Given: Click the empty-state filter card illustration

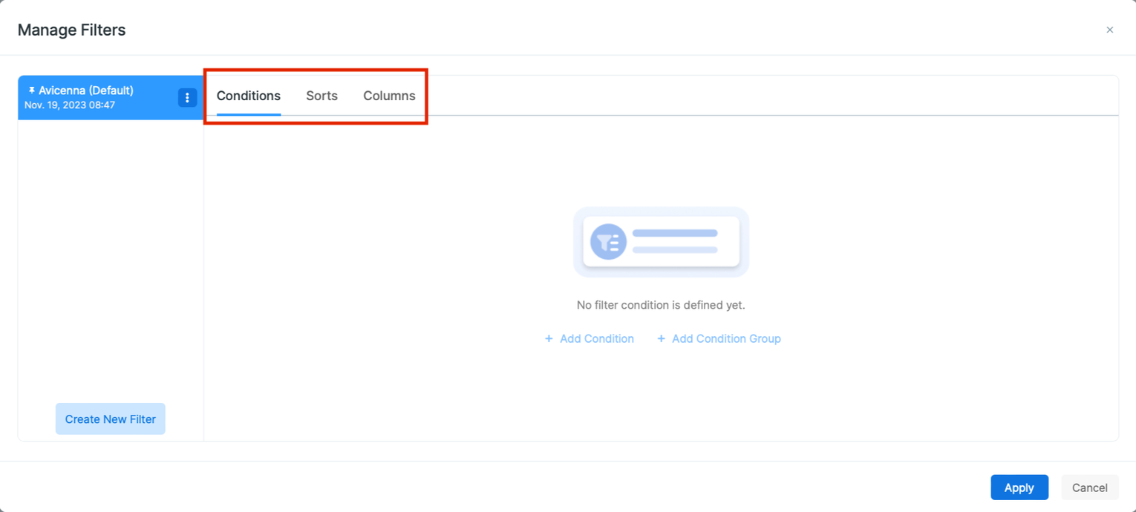Looking at the screenshot, I should coord(660,241).
